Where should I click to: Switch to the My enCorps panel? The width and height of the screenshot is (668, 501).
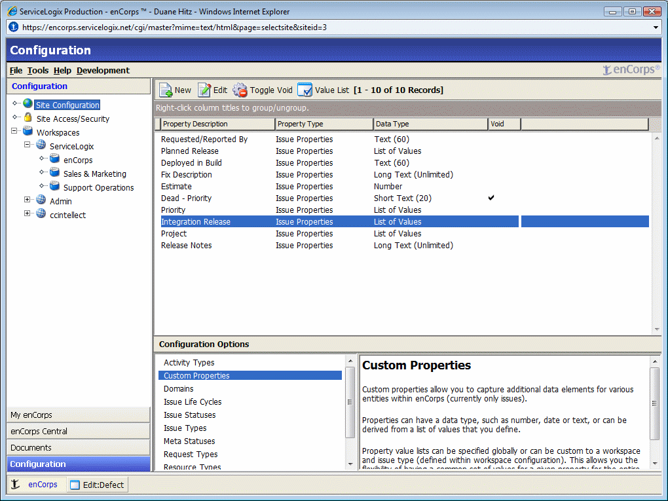(x=79, y=415)
